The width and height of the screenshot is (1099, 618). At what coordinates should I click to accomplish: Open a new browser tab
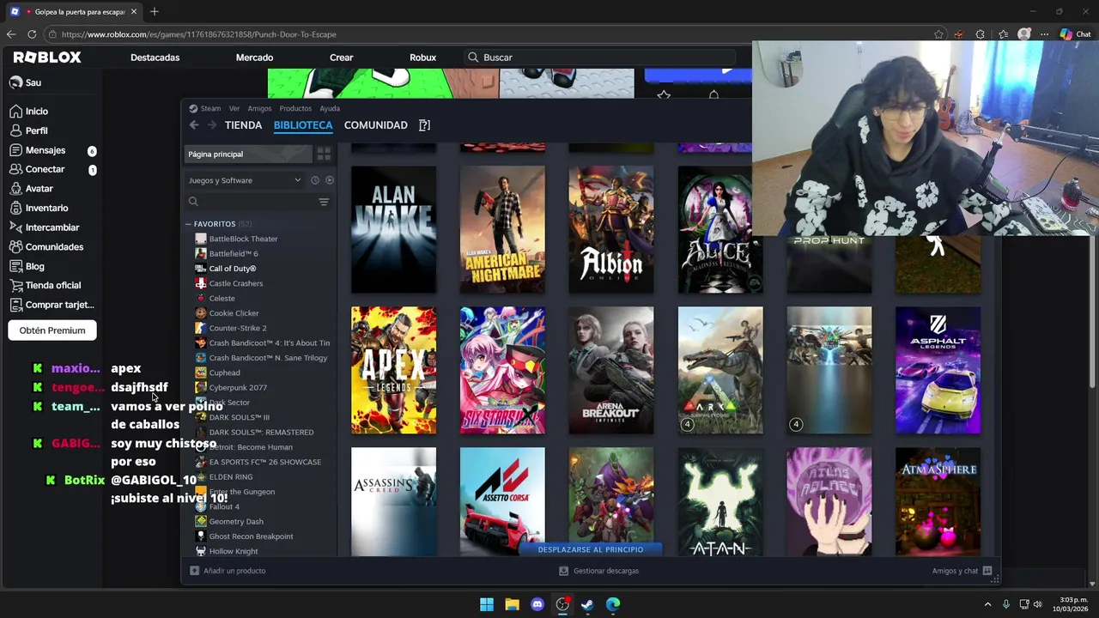coord(155,11)
